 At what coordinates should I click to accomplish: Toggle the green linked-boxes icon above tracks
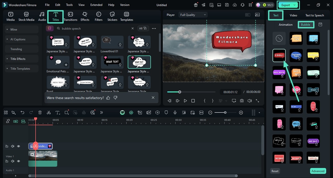point(16,121)
